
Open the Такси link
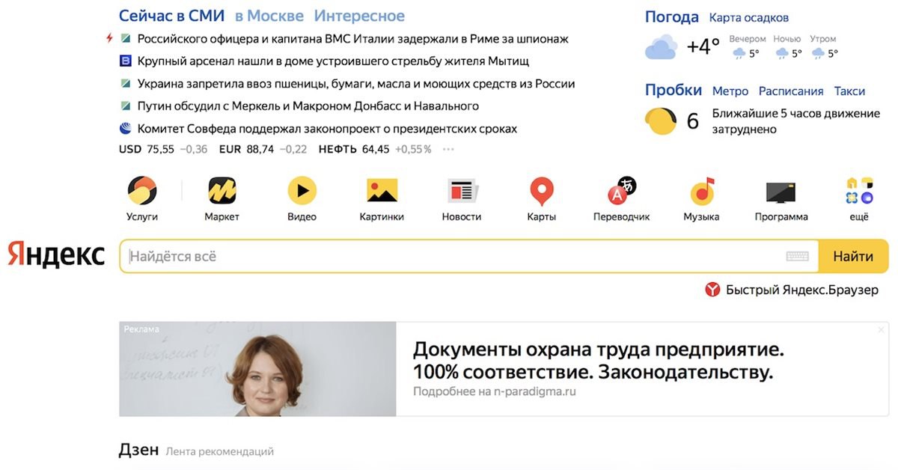[849, 91]
